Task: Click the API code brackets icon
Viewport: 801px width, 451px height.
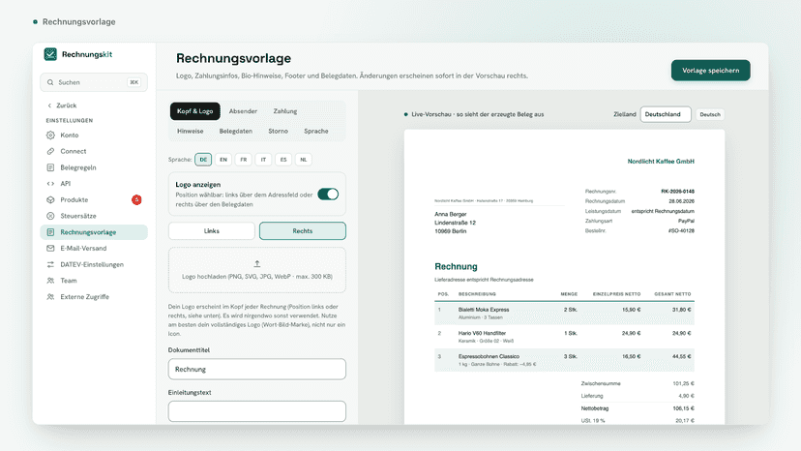Action: pyautogui.click(x=50, y=184)
